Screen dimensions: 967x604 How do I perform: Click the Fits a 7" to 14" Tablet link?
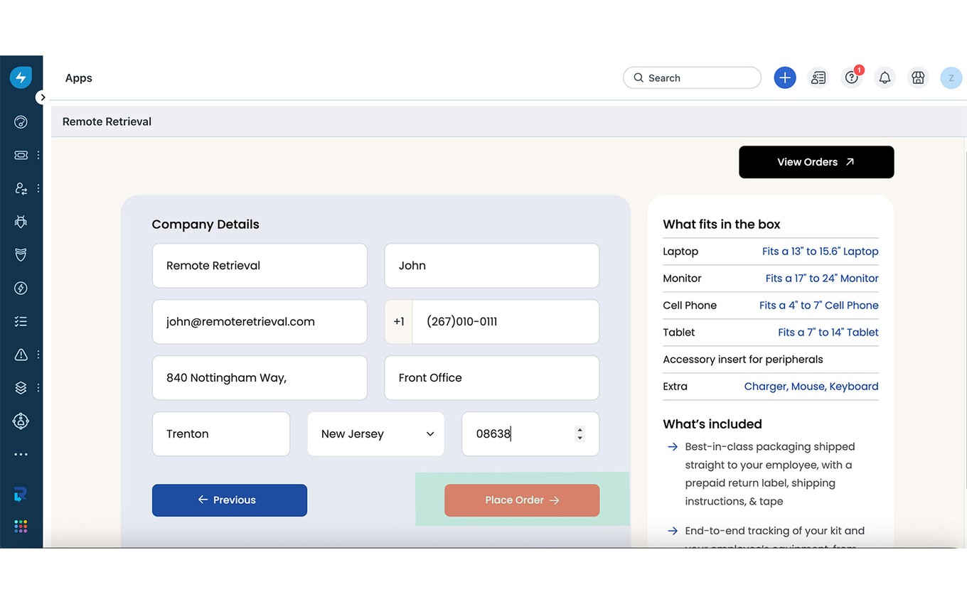pos(828,333)
